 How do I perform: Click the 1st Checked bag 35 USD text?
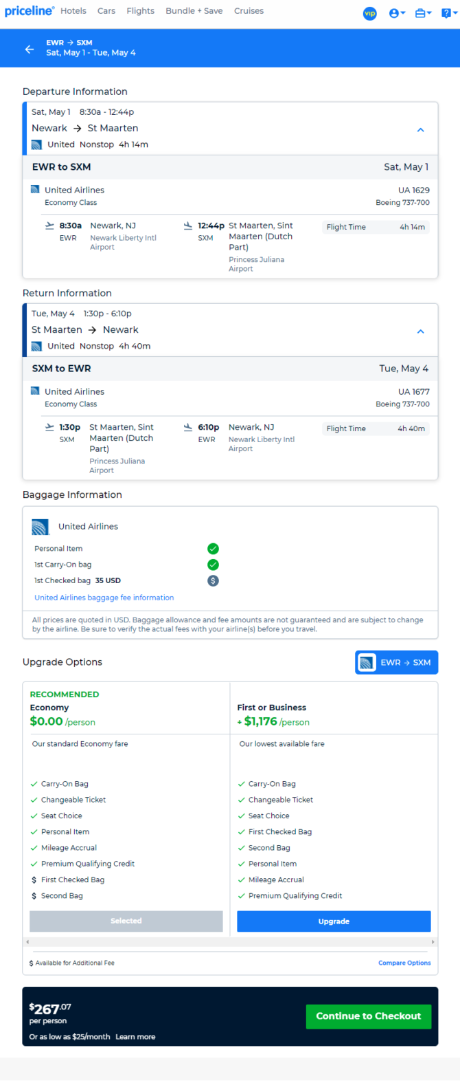click(78, 580)
